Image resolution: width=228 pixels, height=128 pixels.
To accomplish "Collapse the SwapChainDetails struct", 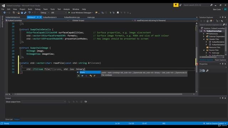I will pos(20,30).
